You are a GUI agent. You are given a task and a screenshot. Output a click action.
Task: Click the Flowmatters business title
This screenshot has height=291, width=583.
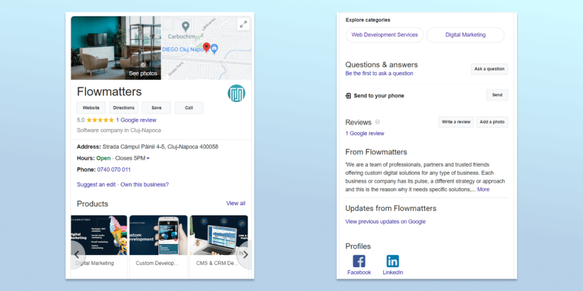pos(109,92)
